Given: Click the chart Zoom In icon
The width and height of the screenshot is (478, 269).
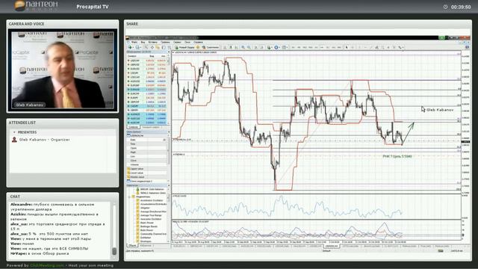Looking at the screenshot, I should coord(243,47).
